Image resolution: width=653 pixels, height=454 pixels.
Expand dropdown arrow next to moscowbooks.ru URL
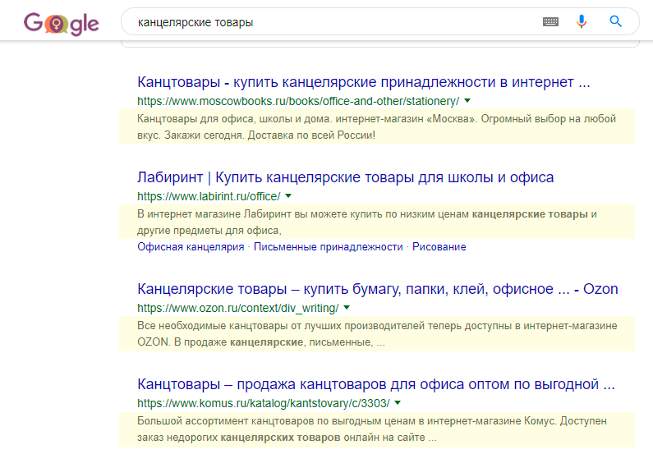(x=467, y=101)
